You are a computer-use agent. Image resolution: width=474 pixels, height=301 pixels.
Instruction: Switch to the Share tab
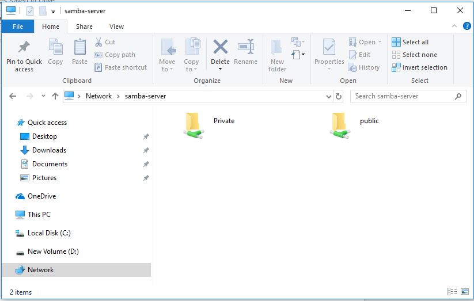pyautogui.click(x=84, y=26)
